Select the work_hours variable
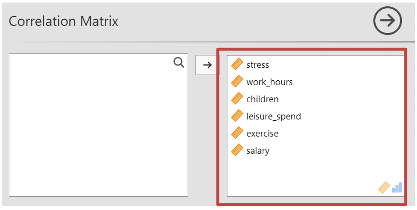417x210 pixels. point(269,82)
